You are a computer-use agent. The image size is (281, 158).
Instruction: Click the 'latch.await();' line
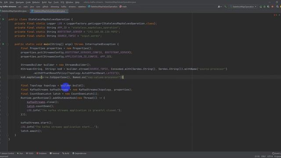tap(31, 131)
